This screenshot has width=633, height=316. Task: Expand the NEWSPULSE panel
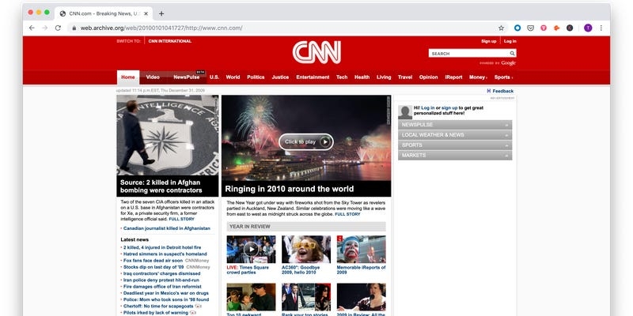point(455,125)
